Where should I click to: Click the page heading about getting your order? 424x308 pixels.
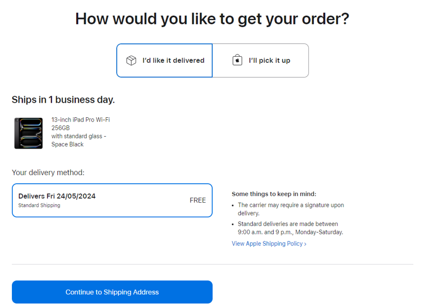[212, 19]
